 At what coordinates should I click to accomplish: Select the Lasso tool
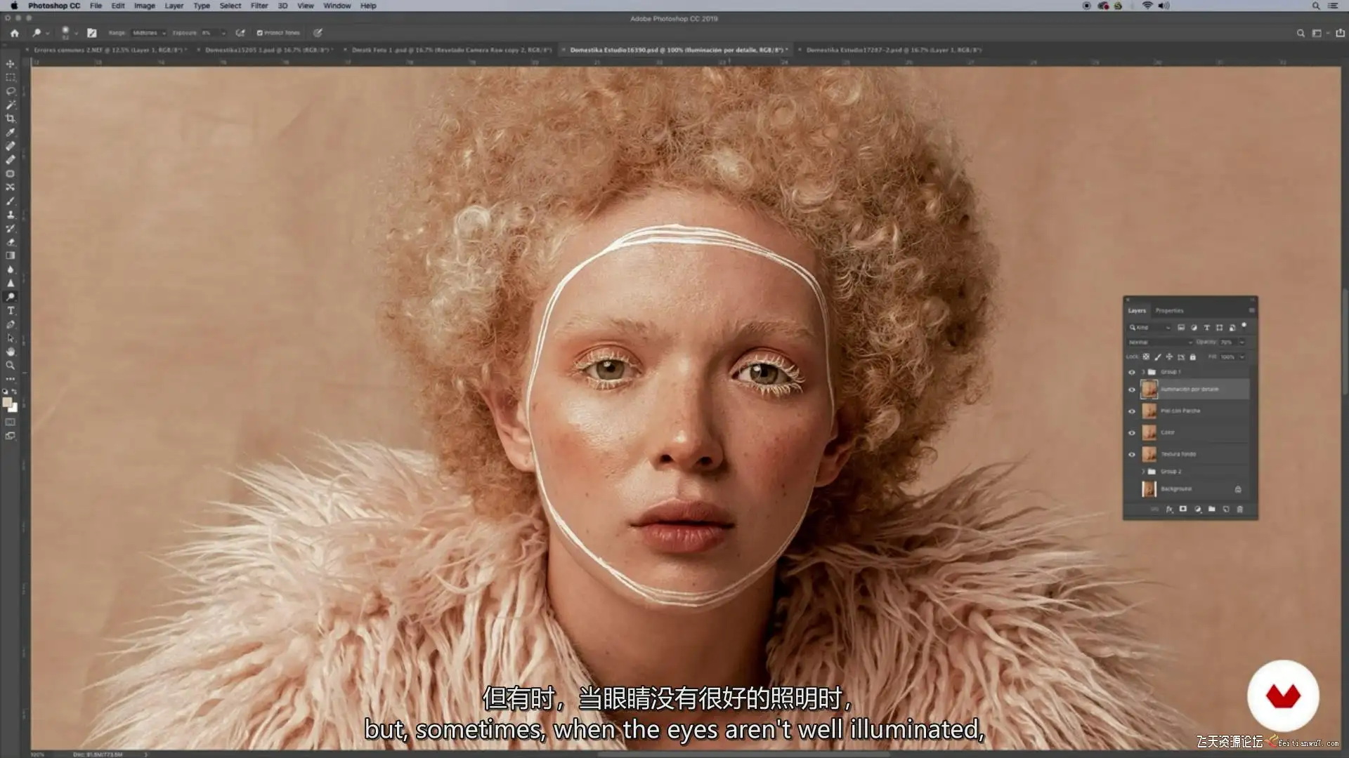pyautogui.click(x=11, y=91)
